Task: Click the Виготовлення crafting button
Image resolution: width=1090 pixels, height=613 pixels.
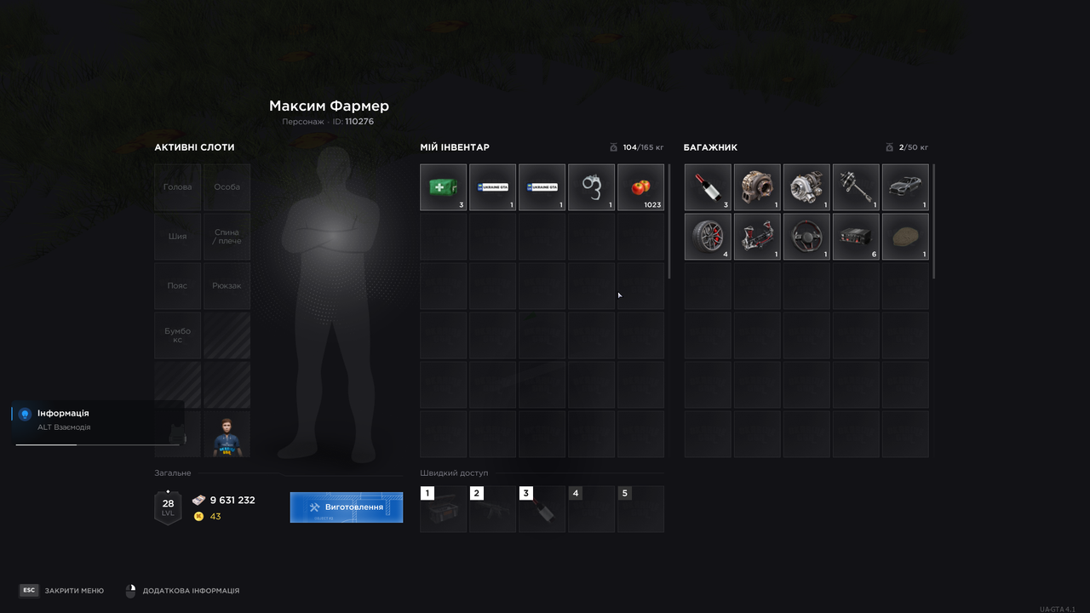Action: click(x=347, y=507)
